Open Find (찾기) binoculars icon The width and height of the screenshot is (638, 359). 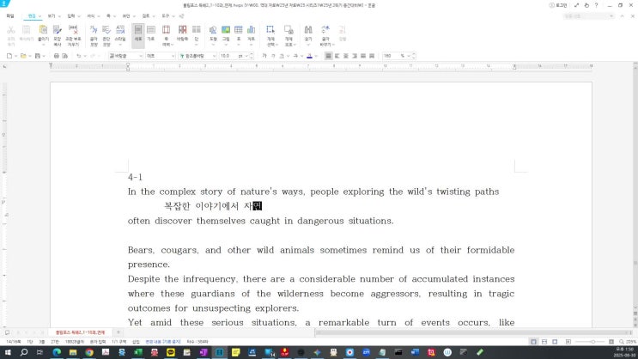point(307,33)
